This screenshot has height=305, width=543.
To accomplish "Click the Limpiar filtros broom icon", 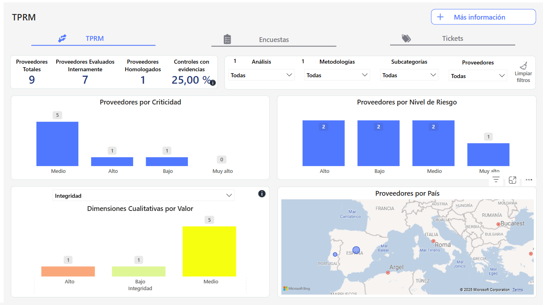I will click(x=523, y=66).
